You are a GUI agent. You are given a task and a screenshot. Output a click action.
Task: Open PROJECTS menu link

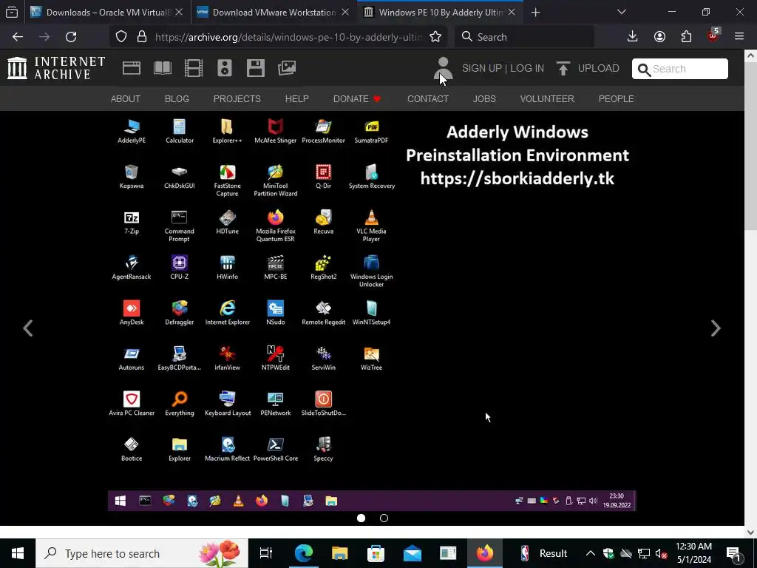click(x=237, y=99)
